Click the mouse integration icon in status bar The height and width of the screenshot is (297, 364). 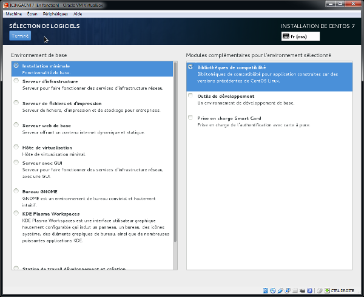click(320, 290)
